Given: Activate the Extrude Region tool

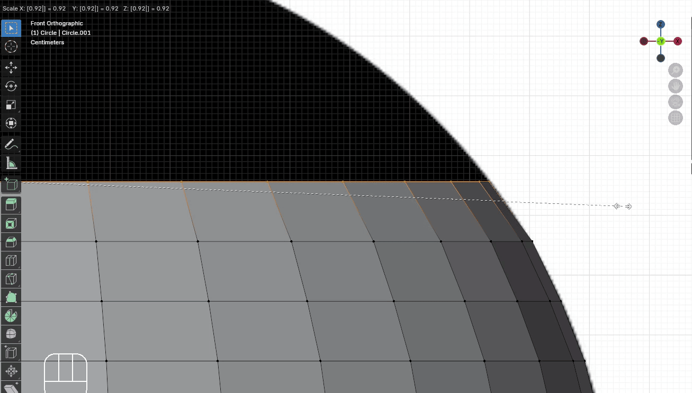Looking at the screenshot, I should coord(11,205).
